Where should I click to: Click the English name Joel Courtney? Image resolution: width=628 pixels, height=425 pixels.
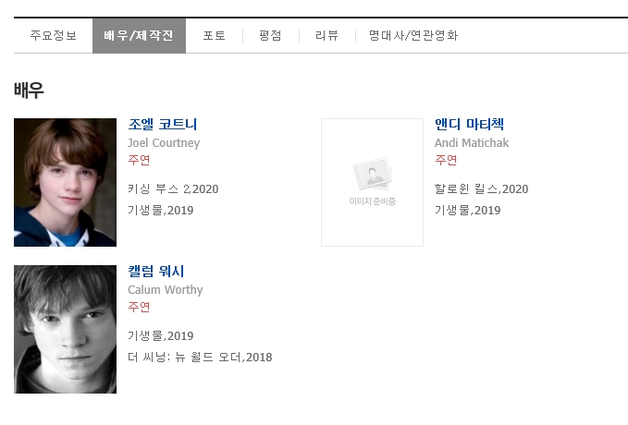coord(164,143)
